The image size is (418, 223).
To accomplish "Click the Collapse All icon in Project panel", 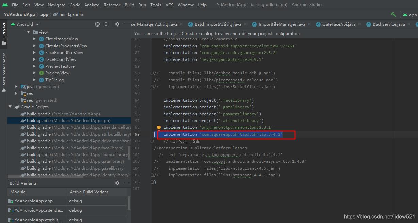I will (106, 24).
